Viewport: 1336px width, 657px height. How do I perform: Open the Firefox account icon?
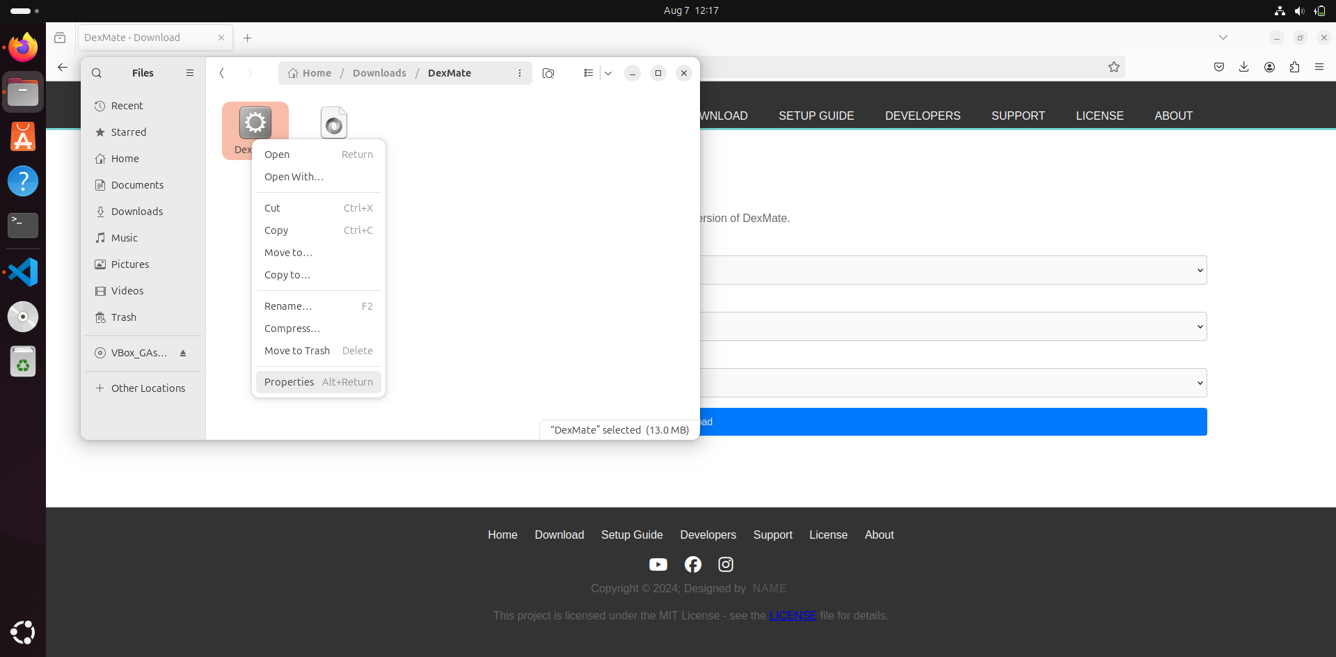1269,67
